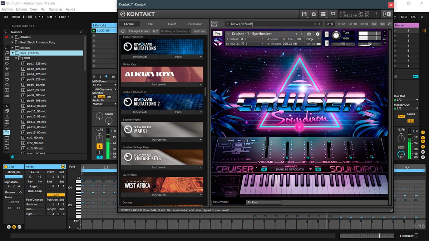The image size is (429, 241).
Task: Click Next preset arrow on Cruiser
Action: coord(318,169)
